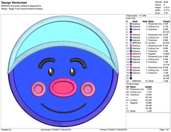Image resolution: width=171 pixels, height=132 pixels.
Task: Click the '58. Cutting Line' thread usage row
Action: pos(139,92)
